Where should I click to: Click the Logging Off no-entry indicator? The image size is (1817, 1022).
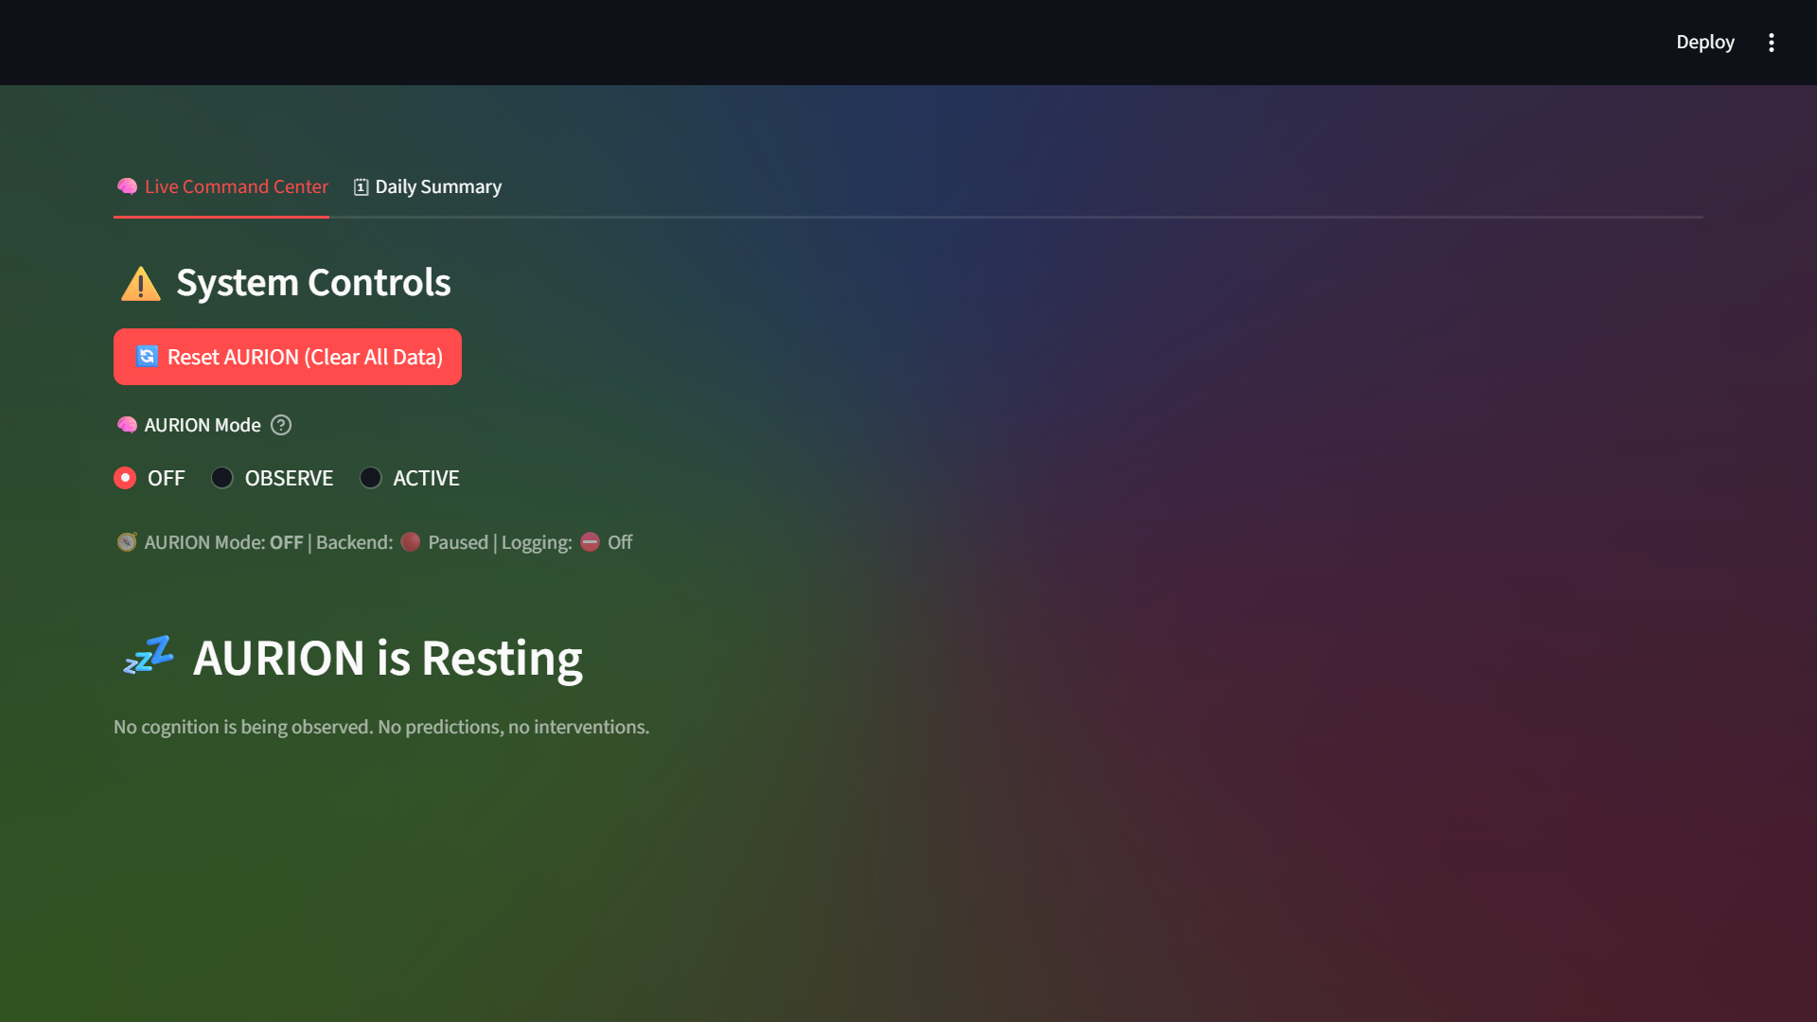590,542
